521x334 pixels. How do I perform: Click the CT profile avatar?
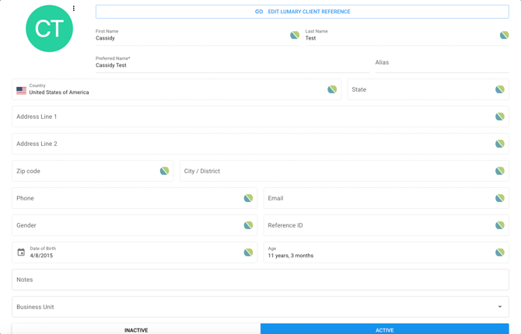pos(49,29)
